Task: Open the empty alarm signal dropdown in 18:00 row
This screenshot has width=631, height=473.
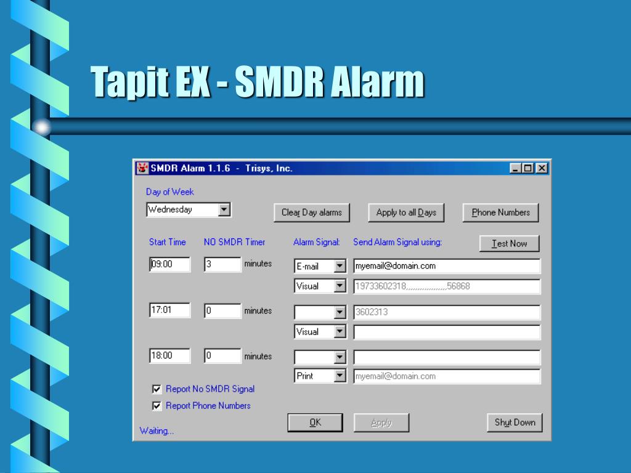Action: [340, 357]
